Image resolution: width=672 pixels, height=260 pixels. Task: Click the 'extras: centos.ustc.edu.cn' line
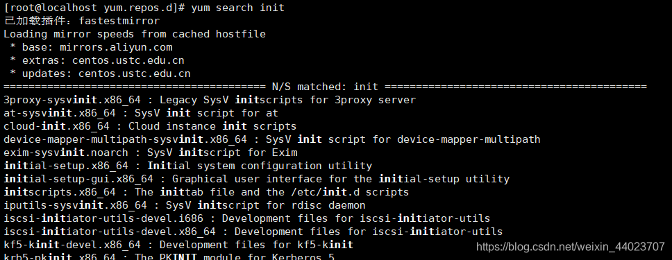point(97,60)
